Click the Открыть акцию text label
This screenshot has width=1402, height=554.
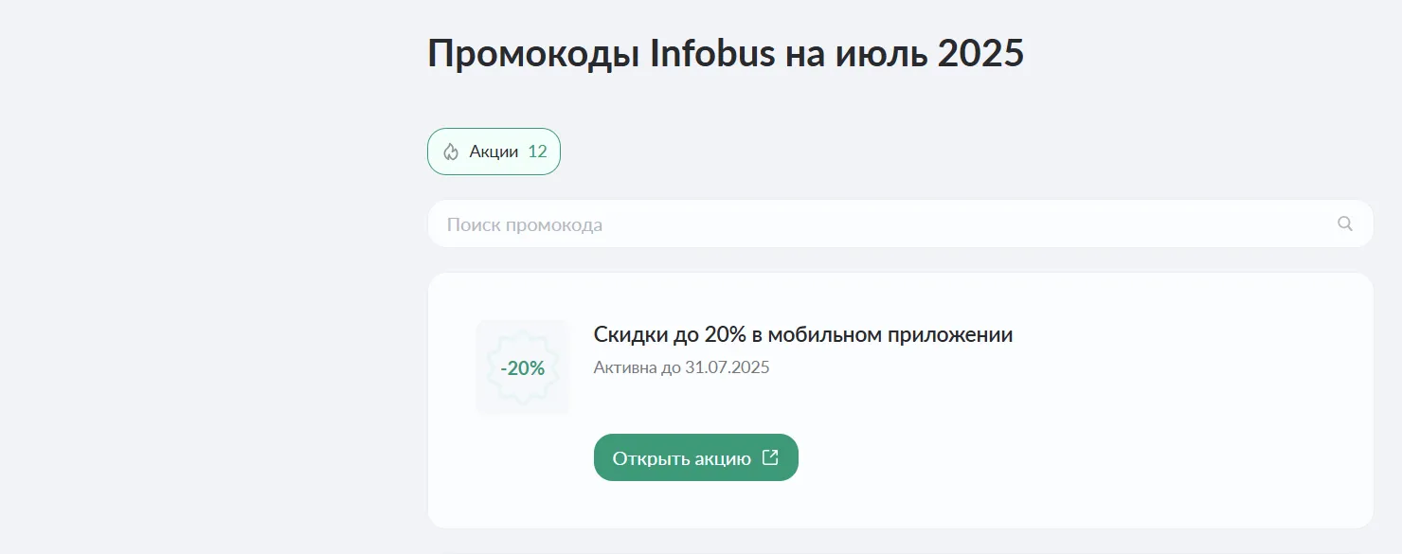click(x=681, y=458)
